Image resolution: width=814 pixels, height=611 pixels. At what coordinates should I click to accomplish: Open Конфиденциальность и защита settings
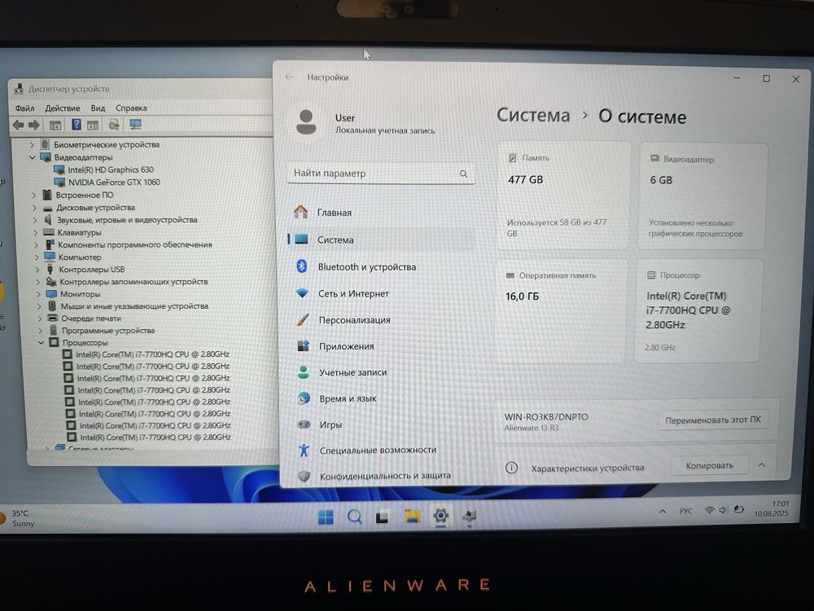coord(385,476)
